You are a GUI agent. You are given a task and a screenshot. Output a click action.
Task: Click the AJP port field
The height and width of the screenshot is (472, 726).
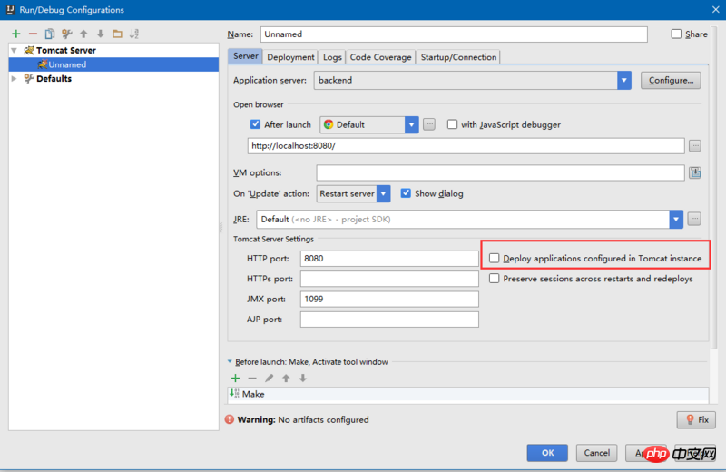tap(389, 320)
